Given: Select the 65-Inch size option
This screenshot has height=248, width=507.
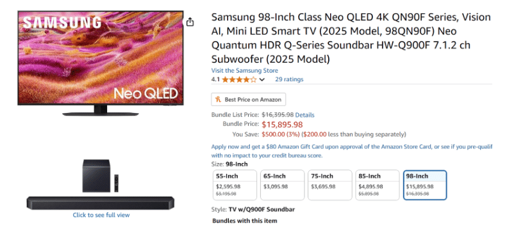Looking at the screenshot, I should 282,185.
